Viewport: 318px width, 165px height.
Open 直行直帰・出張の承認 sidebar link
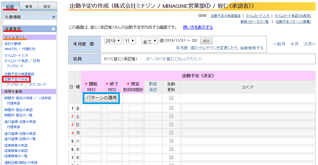[x=20, y=133]
